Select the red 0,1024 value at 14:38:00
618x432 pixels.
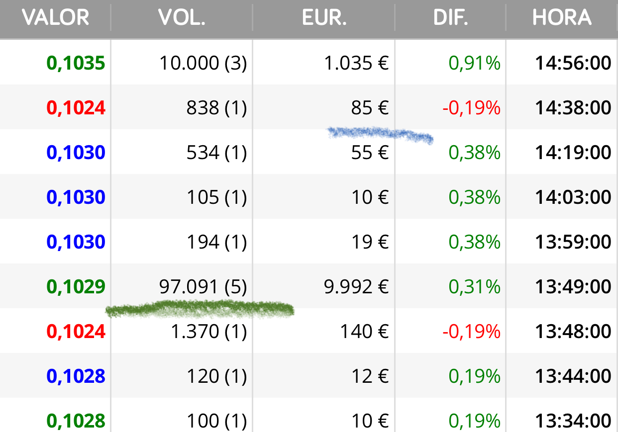(76, 108)
